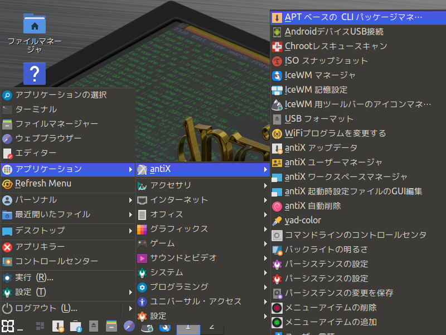Open the 設定 category under applications submenu
The width and height of the screenshot is (446, 335).
point(203,316)
